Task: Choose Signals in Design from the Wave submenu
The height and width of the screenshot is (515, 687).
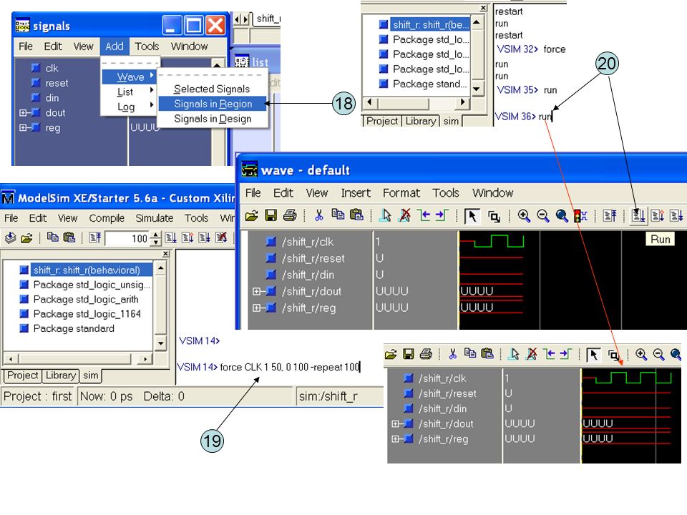Action: pyautogui.click(x=213, y=119)
